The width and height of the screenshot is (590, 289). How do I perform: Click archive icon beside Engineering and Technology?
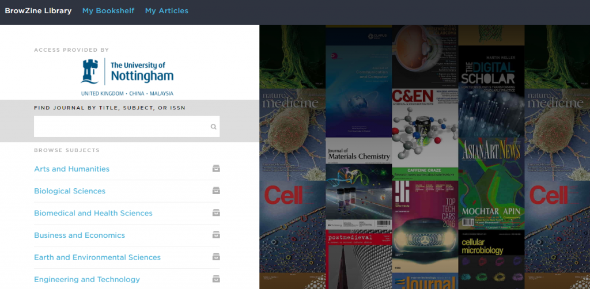(215, 279)
